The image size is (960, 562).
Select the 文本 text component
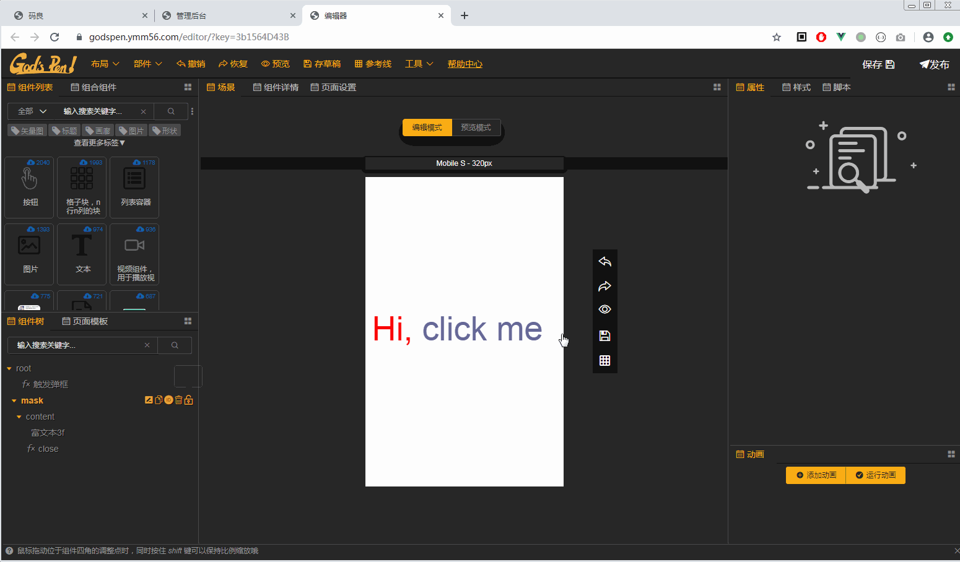click(x=81, y=254)
